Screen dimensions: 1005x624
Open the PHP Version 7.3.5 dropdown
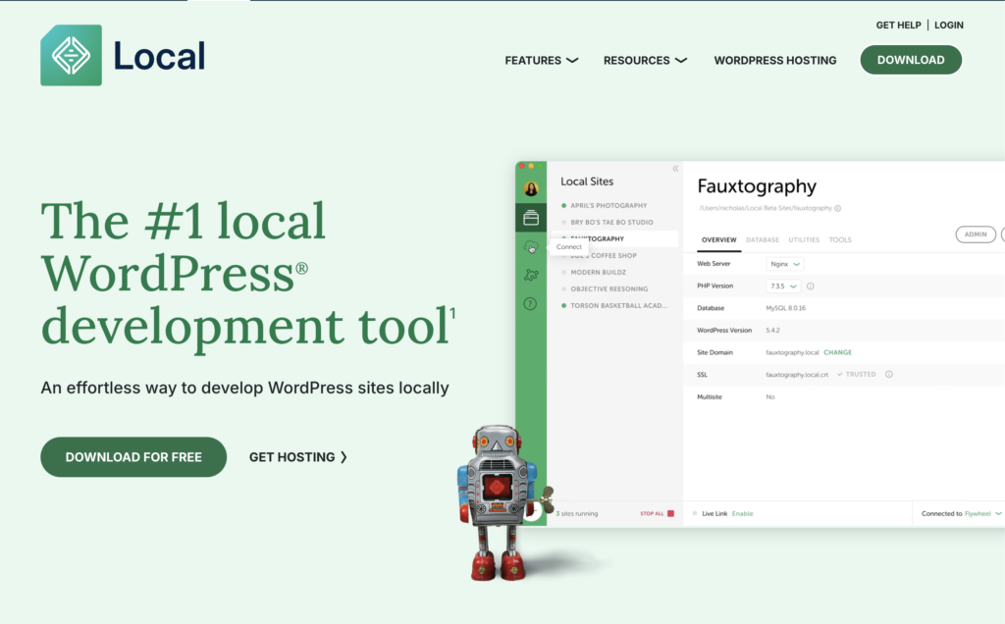pyautogui.click(x=783, y=286)
